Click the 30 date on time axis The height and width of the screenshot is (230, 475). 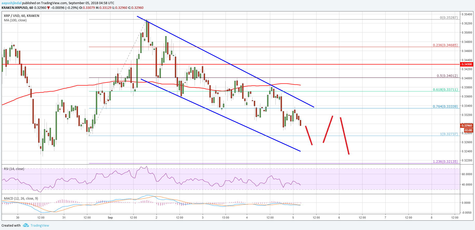tap(18, 218)
